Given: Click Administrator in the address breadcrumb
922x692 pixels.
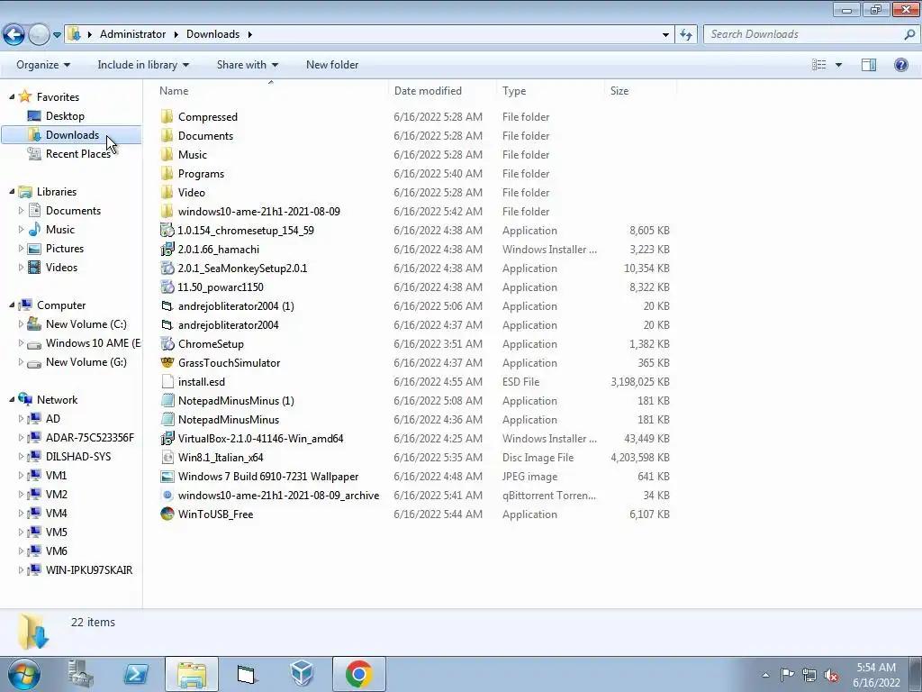Looking at the screenshot, I should (132, 34).
